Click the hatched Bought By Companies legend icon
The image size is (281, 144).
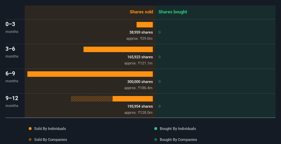(x=156, y=140)
